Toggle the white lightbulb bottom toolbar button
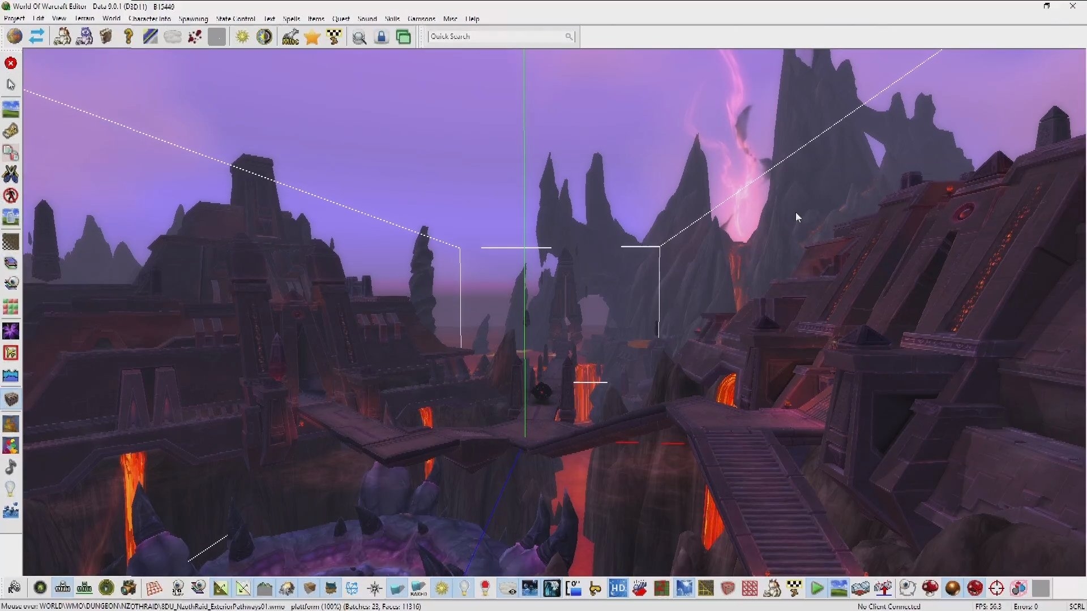This screenshot has height=611, width=1087. [464, 588]
